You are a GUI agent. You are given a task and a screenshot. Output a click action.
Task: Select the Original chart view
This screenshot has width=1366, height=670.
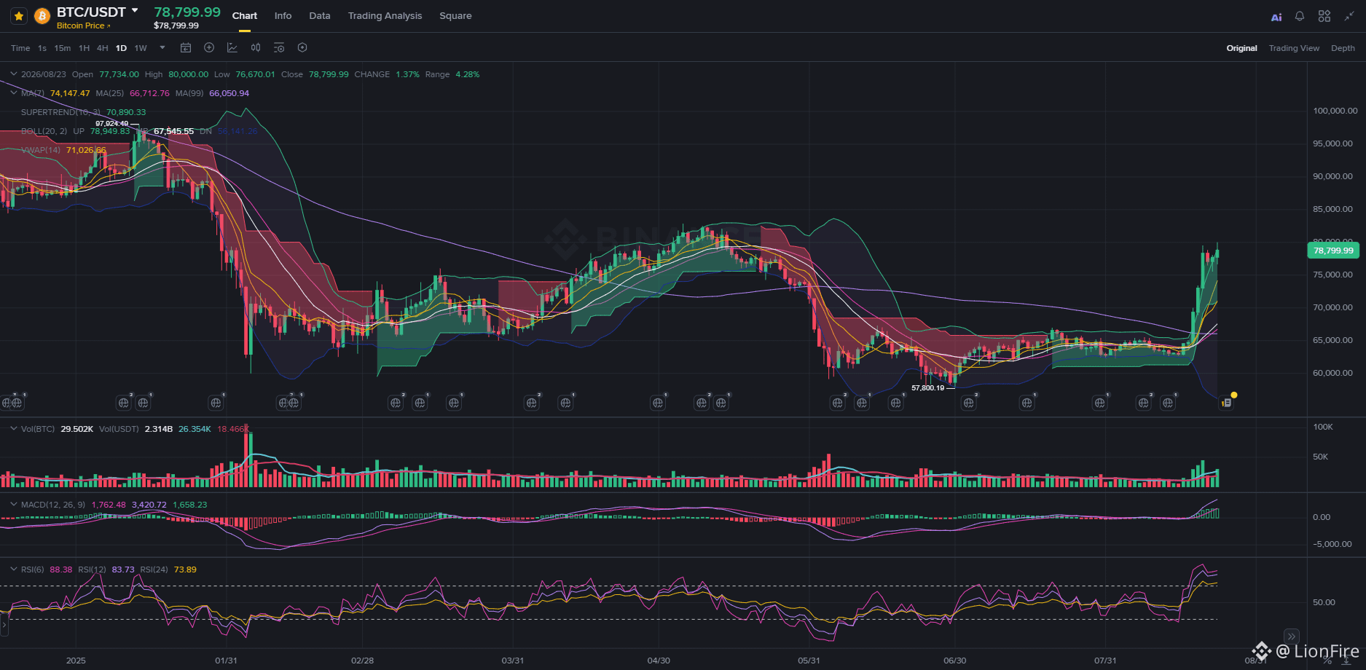1241,48
